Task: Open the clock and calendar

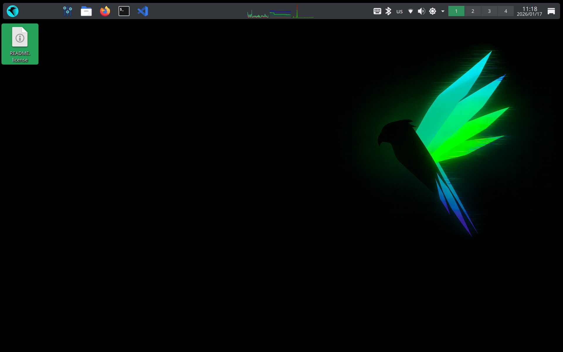Action: coord(529,11)
